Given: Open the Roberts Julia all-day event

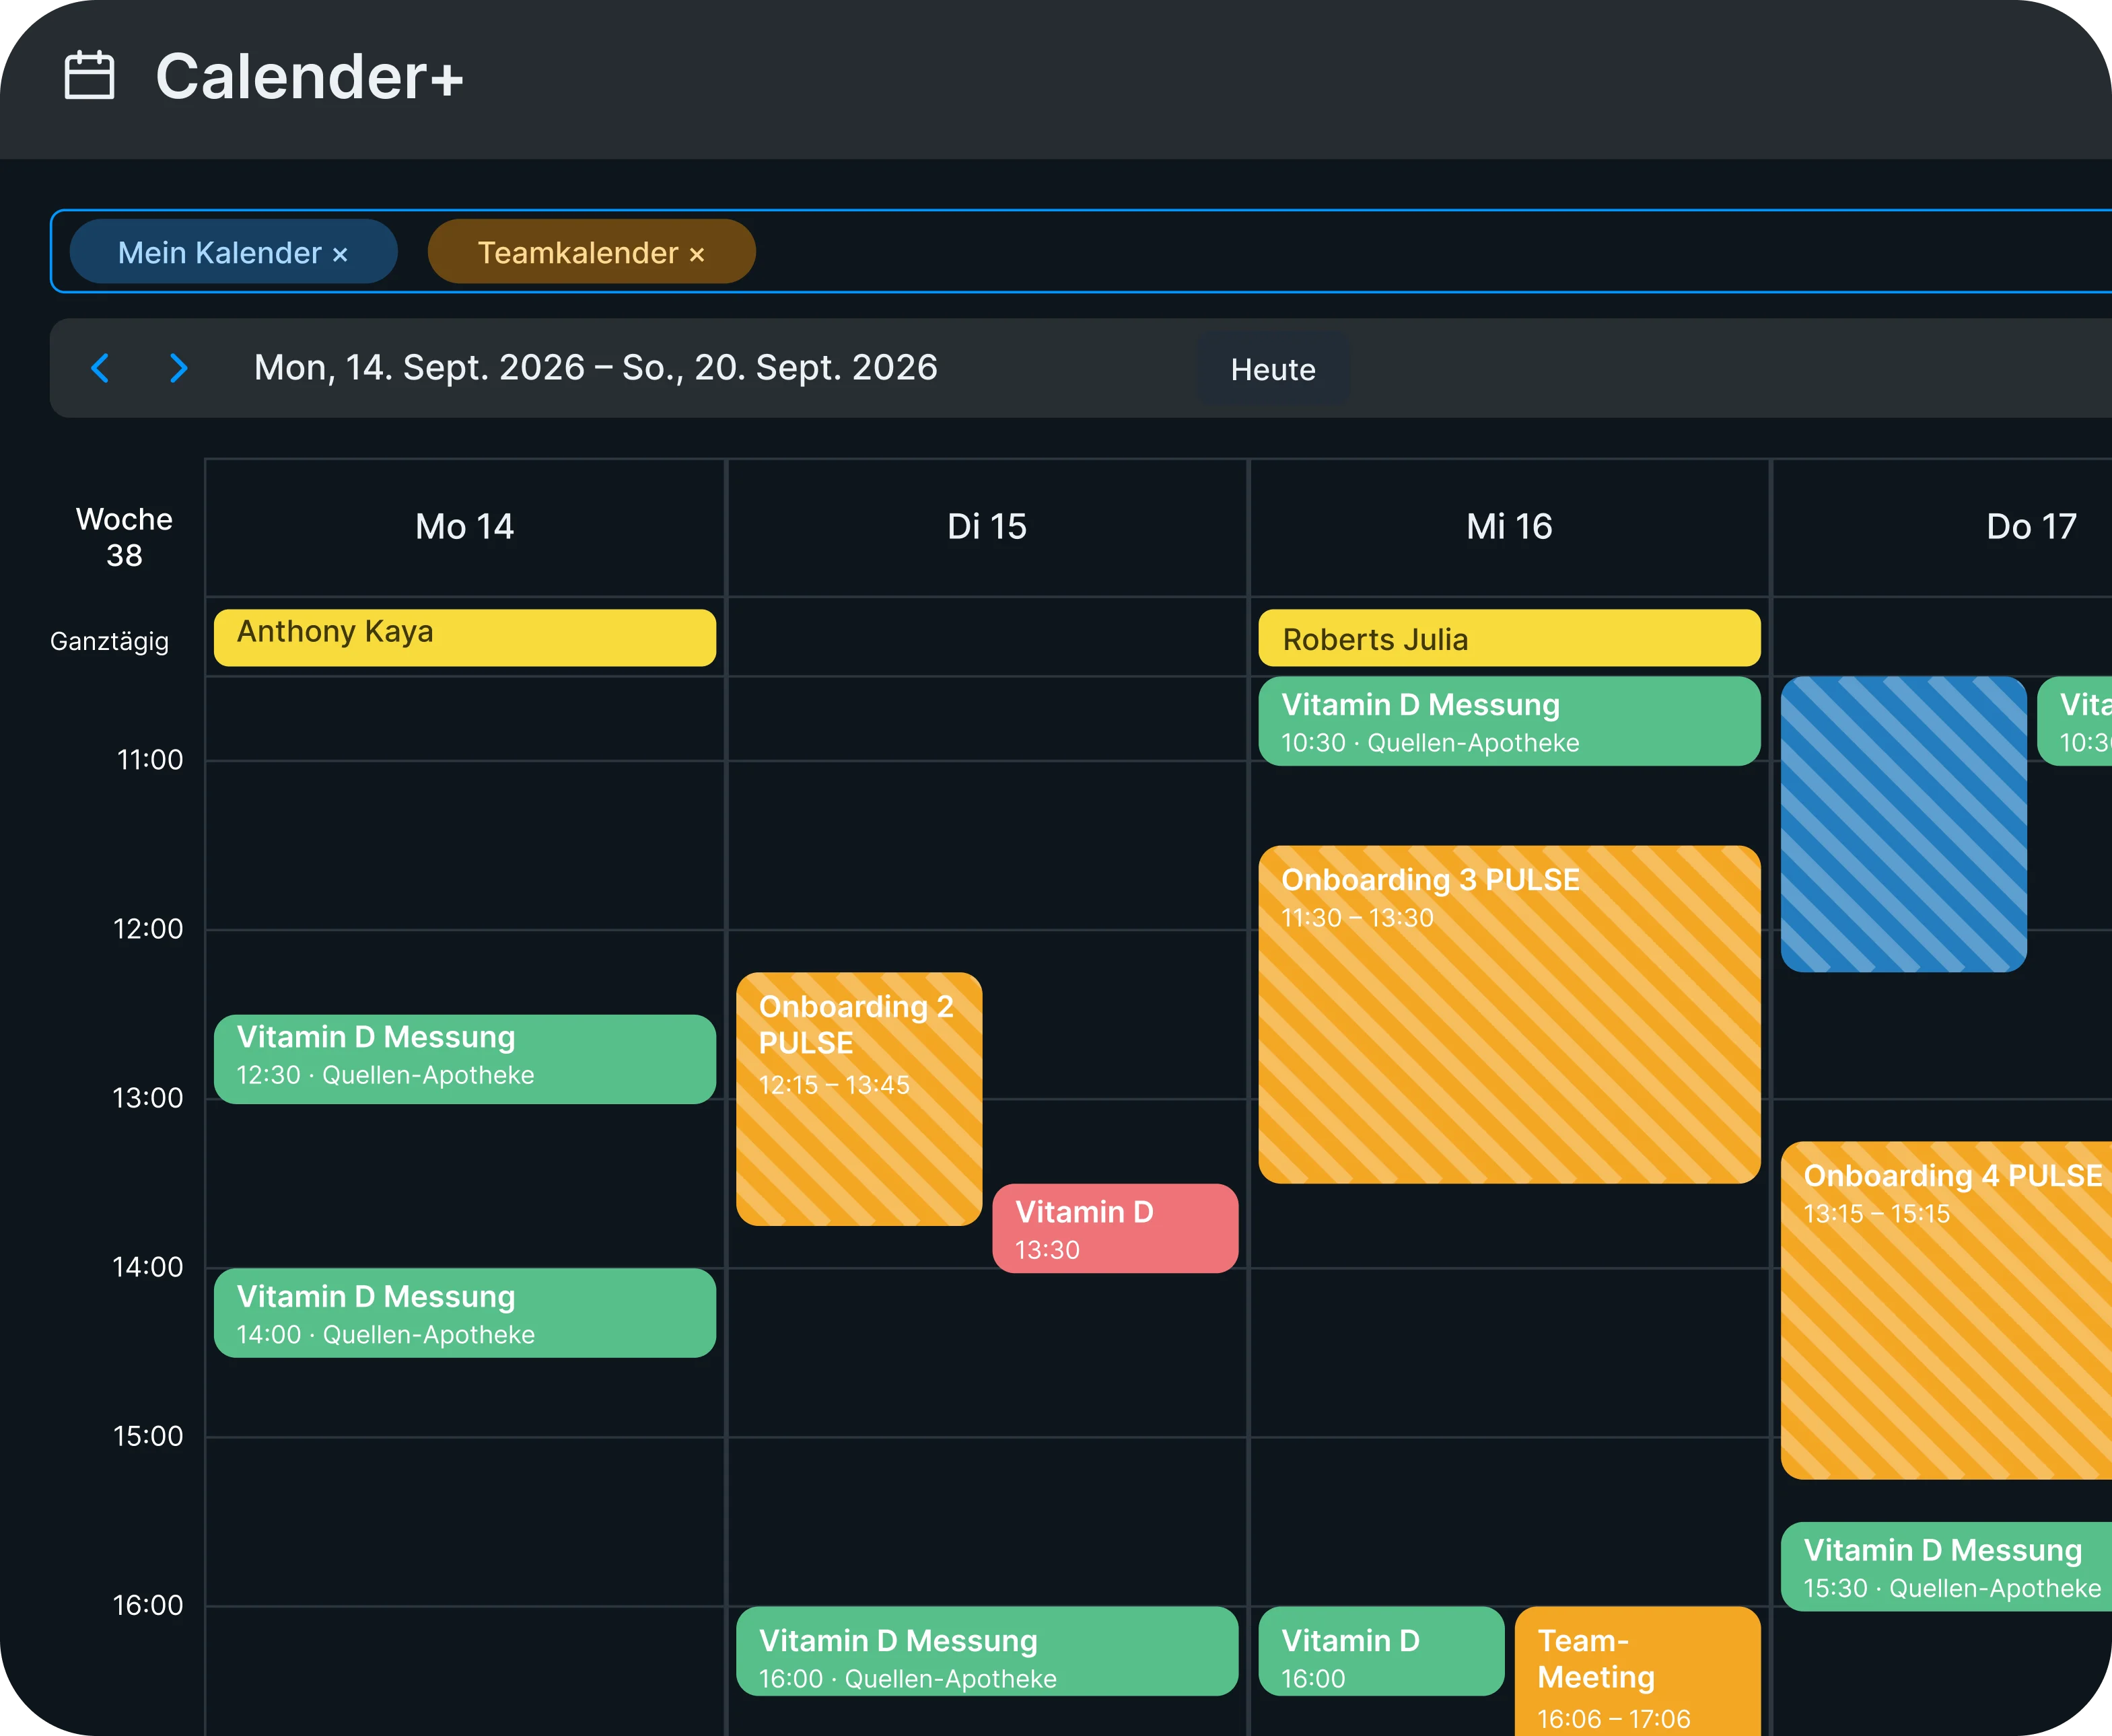Looking at the screenshot, I should pyautogui.click(x=1509, y=637).
